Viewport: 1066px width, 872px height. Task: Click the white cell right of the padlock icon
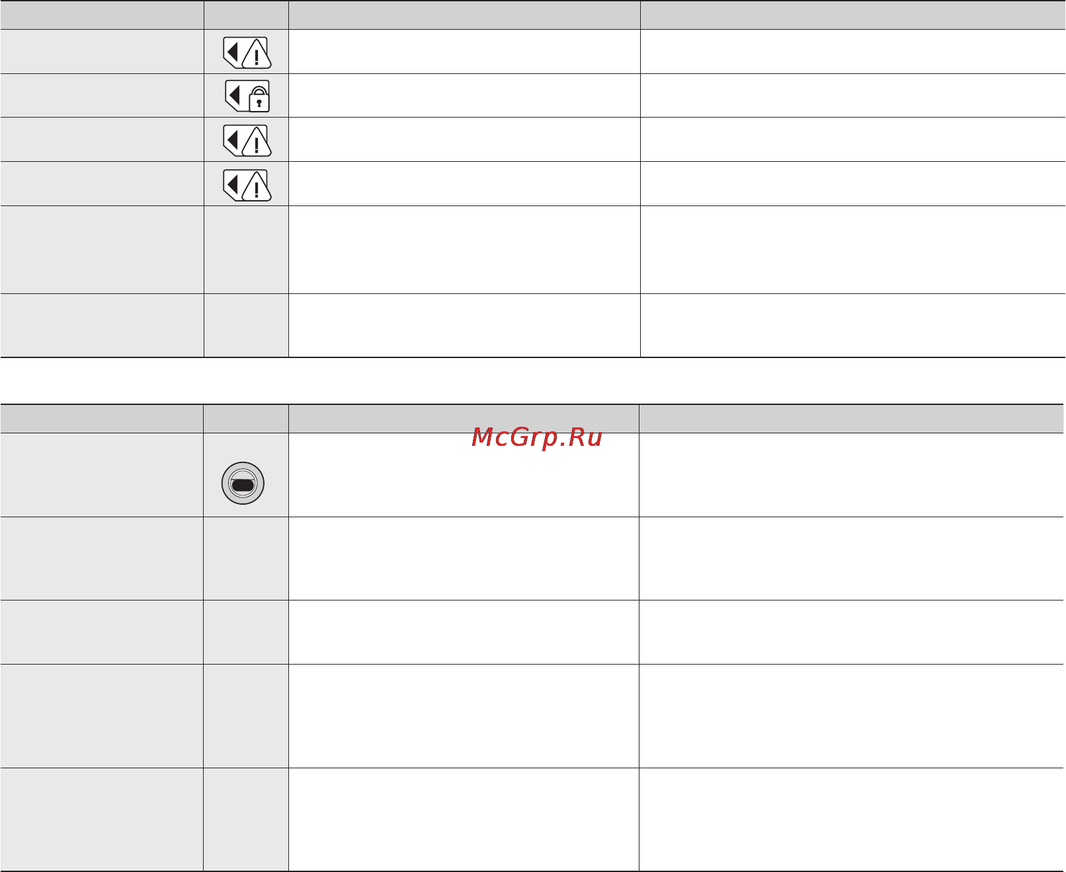(x=464, y=96)
